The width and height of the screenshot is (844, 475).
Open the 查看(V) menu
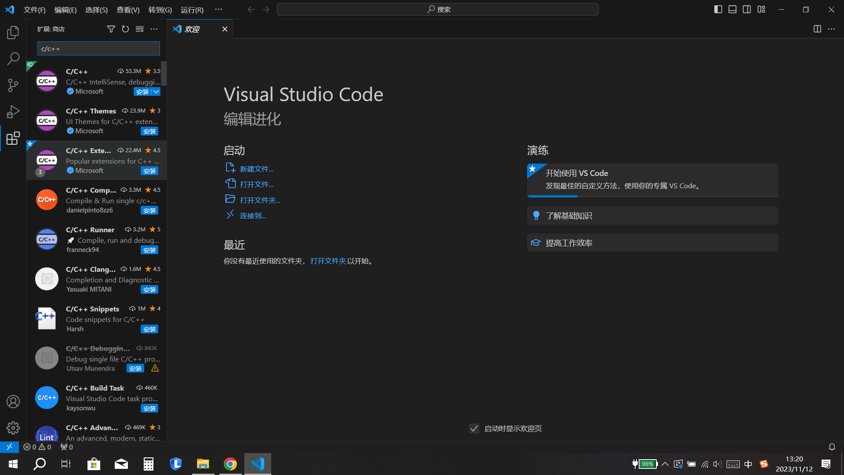point(128,10)
